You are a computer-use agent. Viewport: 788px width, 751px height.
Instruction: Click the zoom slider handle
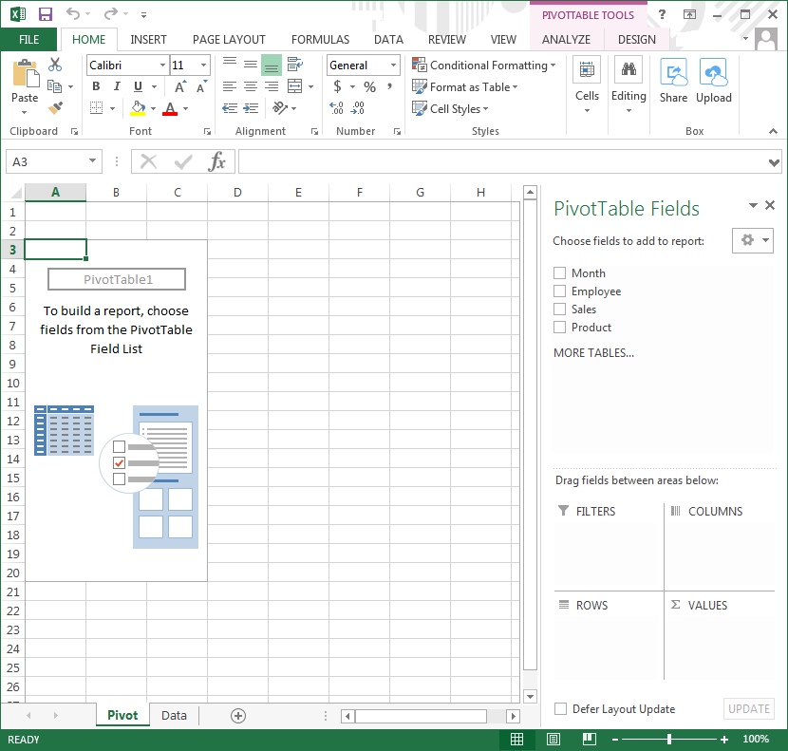pos(669,739)
